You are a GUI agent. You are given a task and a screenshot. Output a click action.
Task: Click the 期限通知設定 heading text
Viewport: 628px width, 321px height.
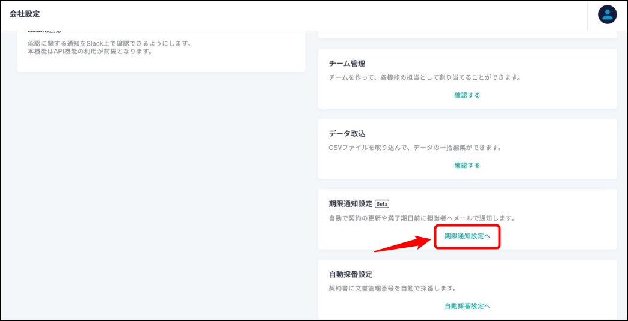351,204
